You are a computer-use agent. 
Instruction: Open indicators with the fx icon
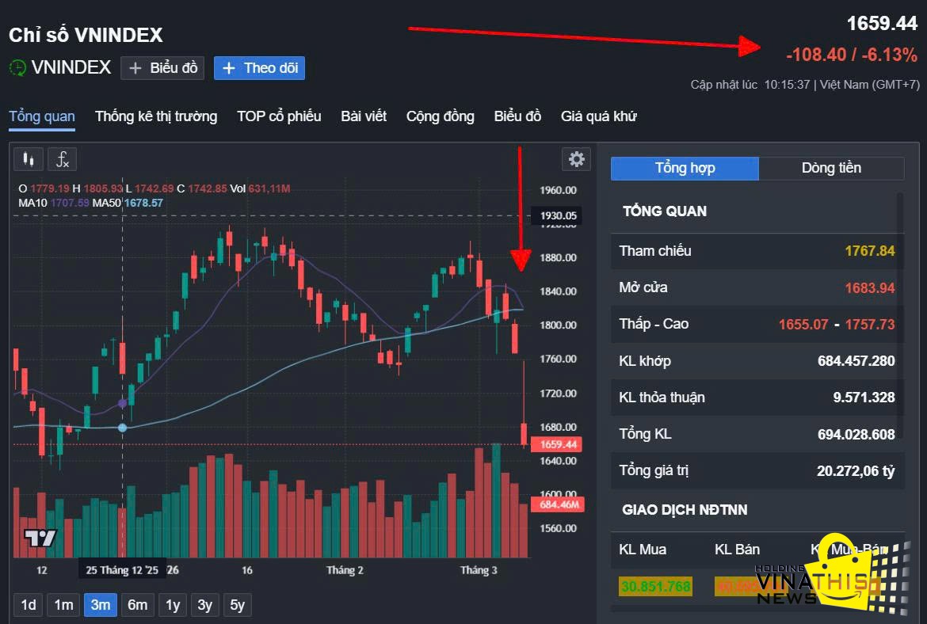point(62,158)
